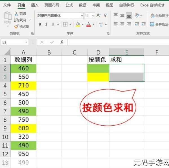The image size is (169, 168).
Task: Open clipboard group dialog launcher
Action: [x=32, y=34]
